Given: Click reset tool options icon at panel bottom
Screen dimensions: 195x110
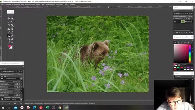Looking at the screenshot, I should coord(21,103).
